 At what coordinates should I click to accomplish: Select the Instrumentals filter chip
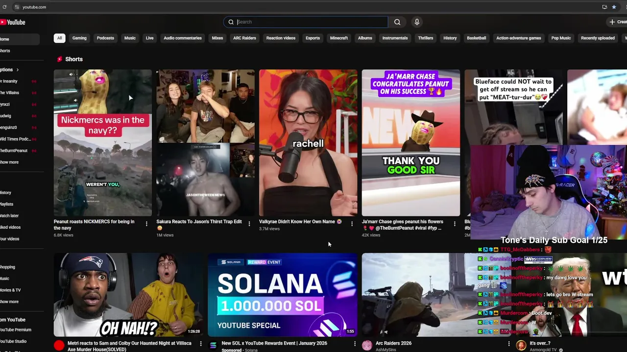(x=395, y=38)
